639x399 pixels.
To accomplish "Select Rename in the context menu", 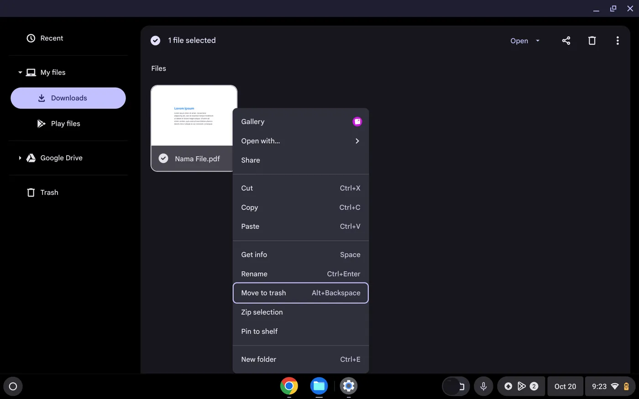I will click(301, 274).
